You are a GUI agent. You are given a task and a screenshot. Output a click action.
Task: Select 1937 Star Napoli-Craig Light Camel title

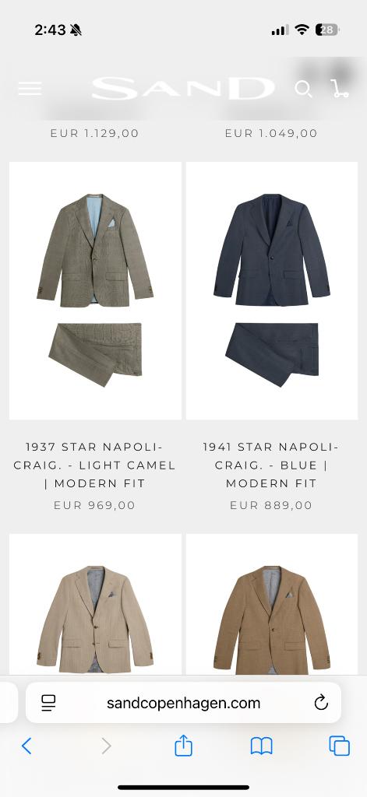[x=95, y=465]
